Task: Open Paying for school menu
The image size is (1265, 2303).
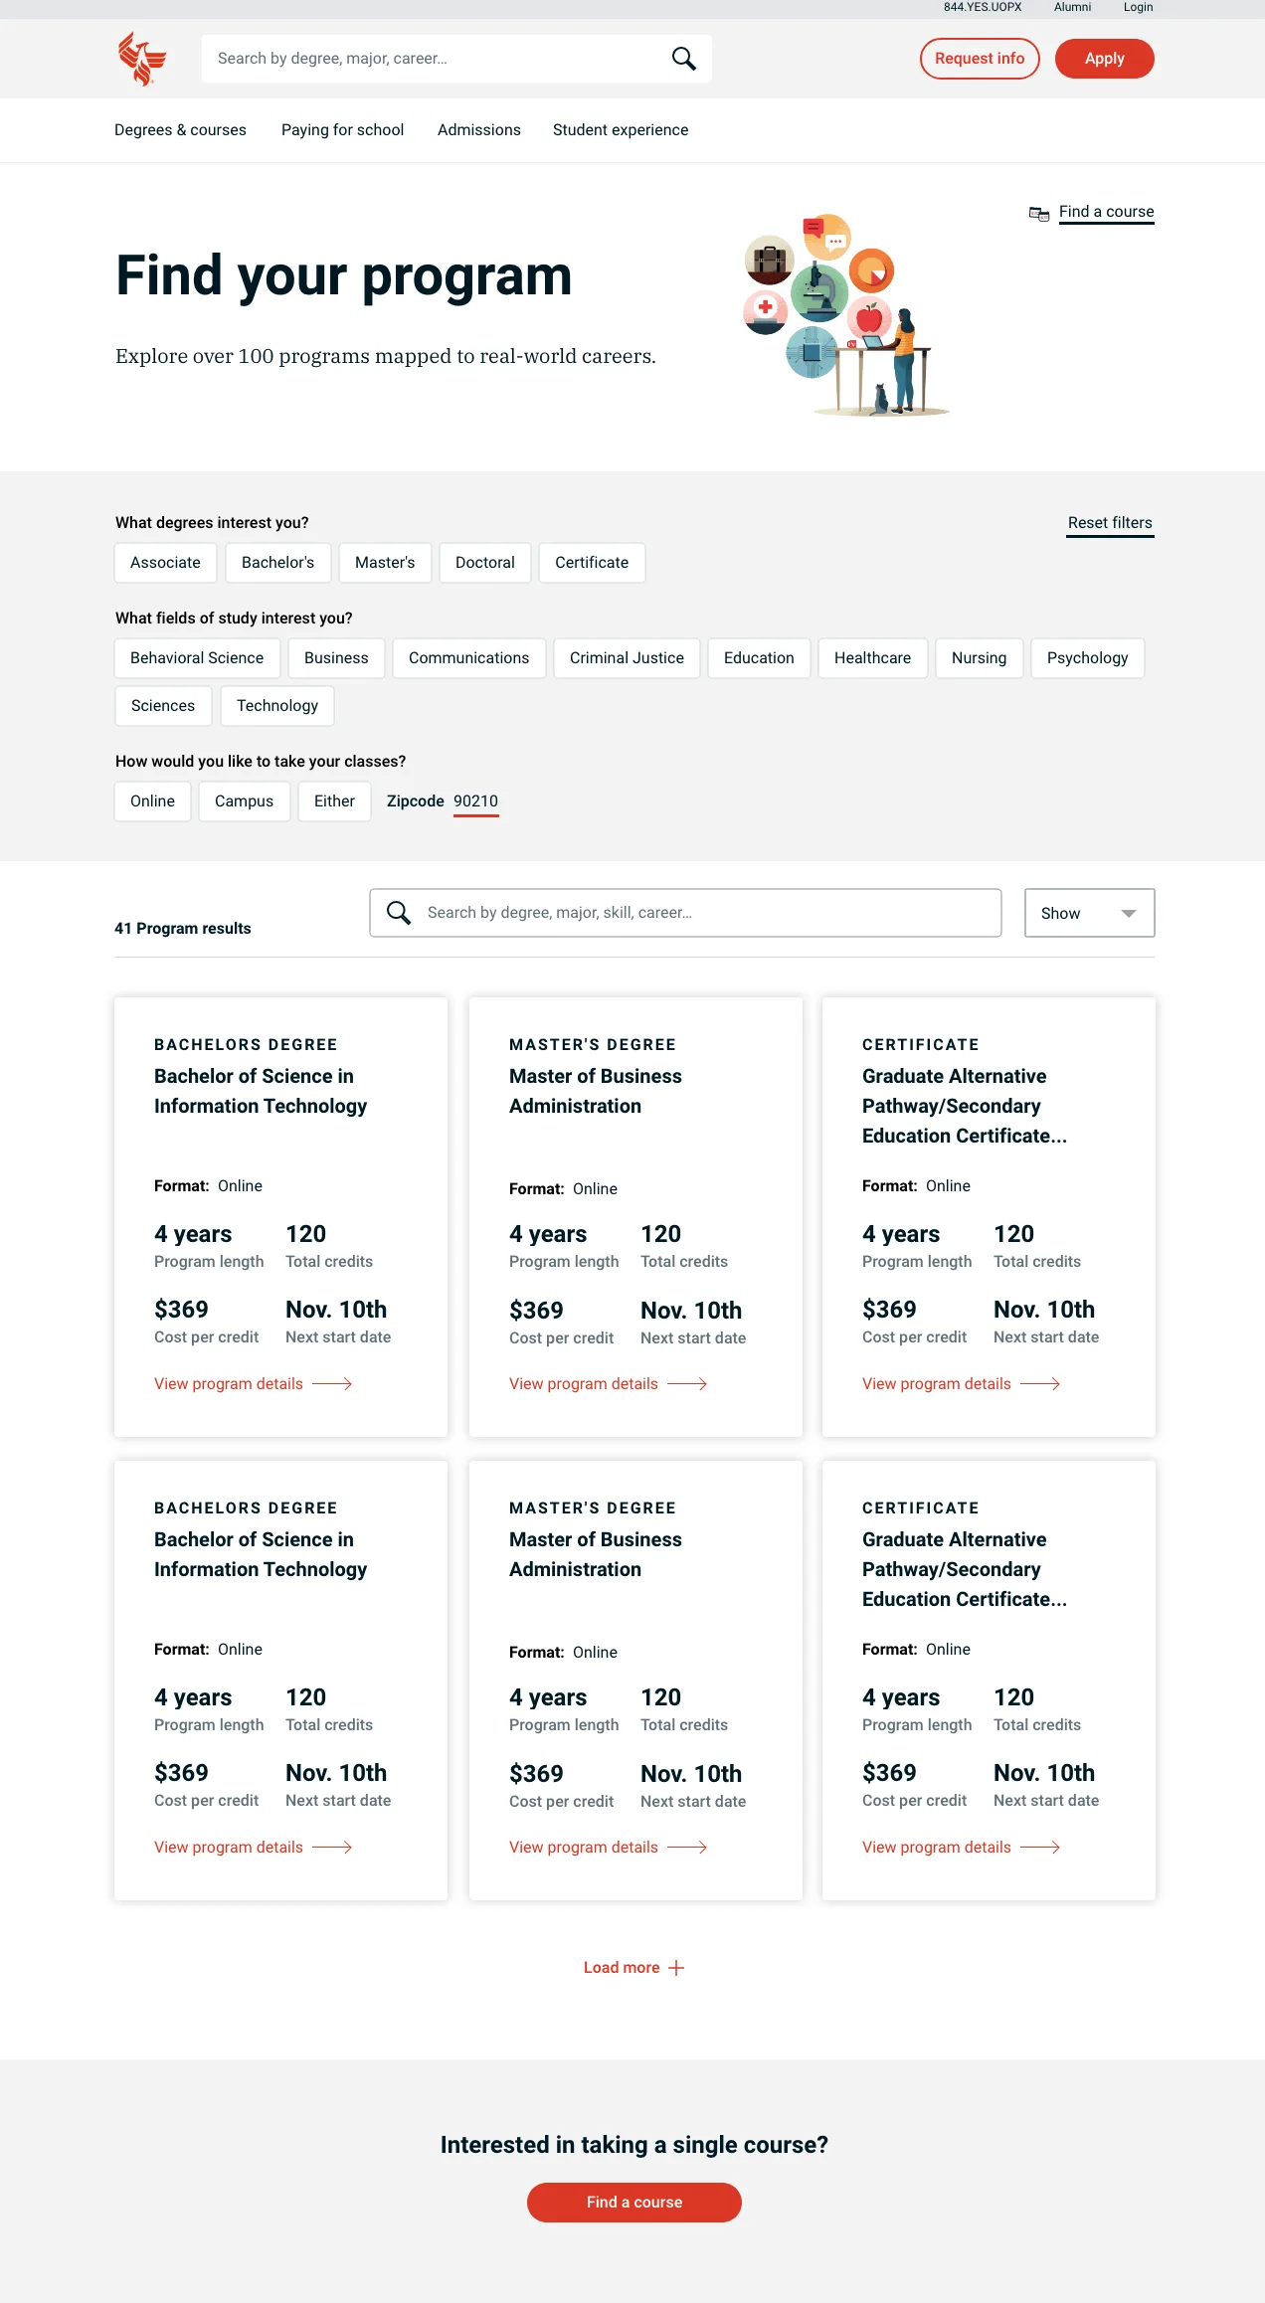Action: click(342, 130)
